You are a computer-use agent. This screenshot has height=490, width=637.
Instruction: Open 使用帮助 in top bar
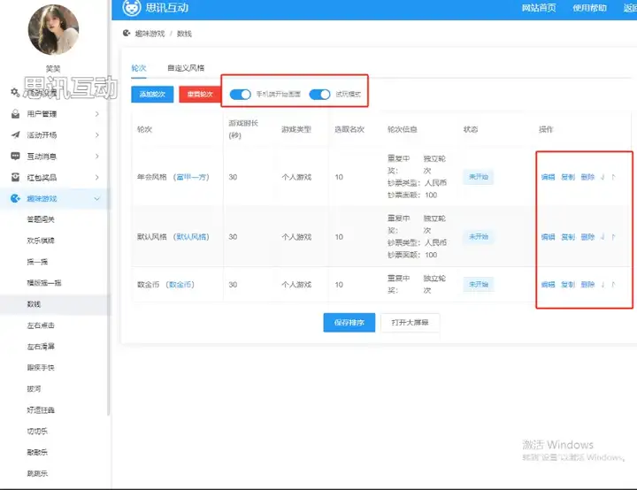(589, 8)
